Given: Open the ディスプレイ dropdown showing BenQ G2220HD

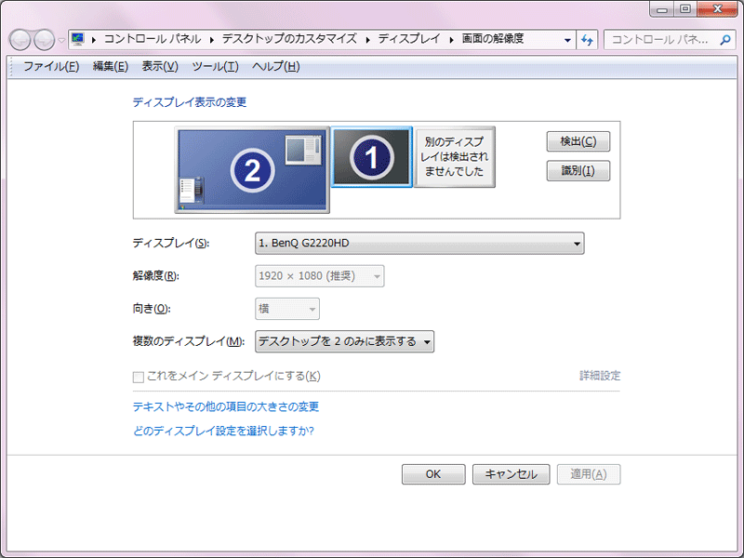Looking at the screenshot, I should point(418,244).
